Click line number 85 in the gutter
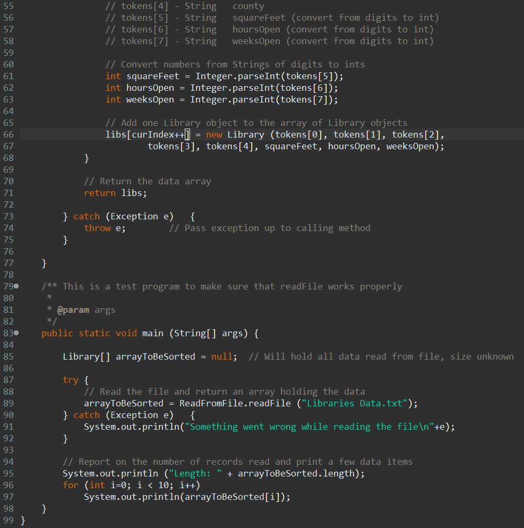 coord(9,356)
